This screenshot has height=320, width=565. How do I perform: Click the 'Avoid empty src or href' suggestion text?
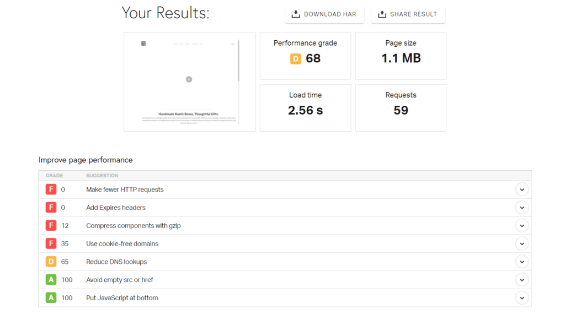[x=120, y=280]
